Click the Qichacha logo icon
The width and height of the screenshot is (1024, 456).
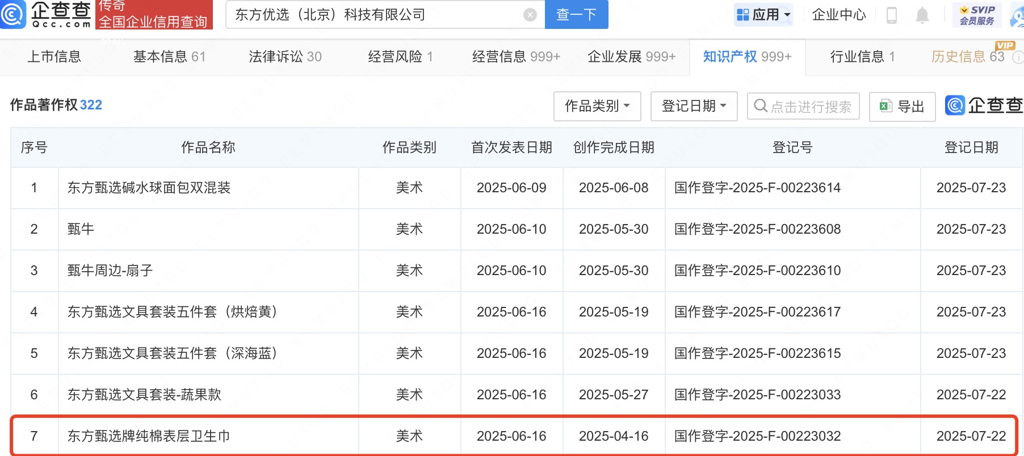(x=12, y=14)
